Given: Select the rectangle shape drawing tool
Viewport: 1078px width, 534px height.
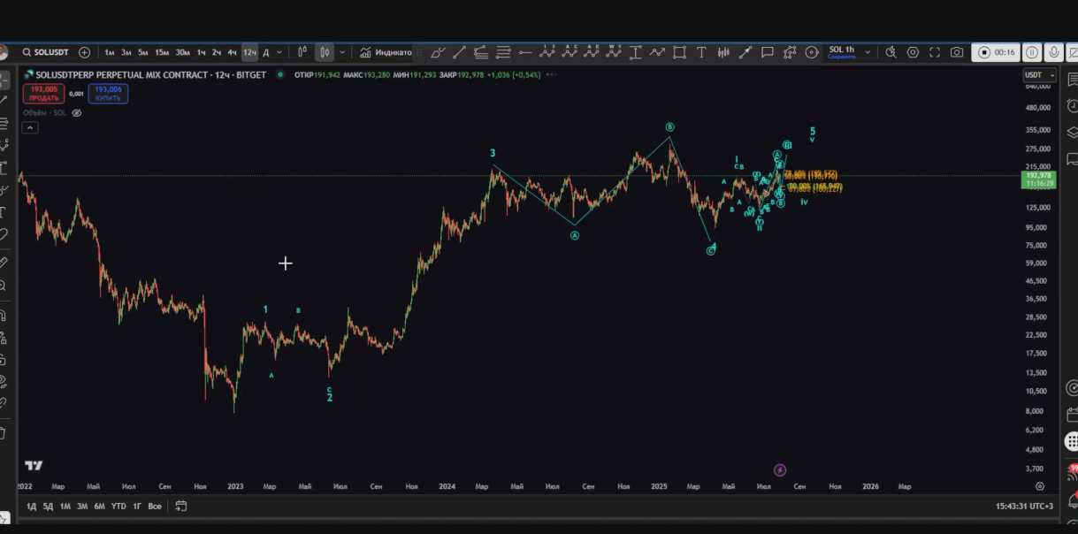Looking at the screenshot, I should [679, 52].
